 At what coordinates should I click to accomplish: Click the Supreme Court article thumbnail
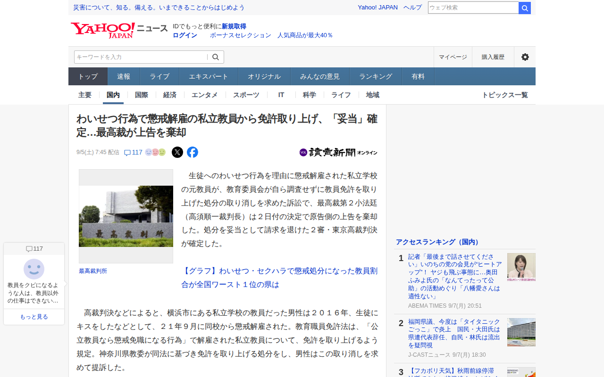(x=126, y=216)
